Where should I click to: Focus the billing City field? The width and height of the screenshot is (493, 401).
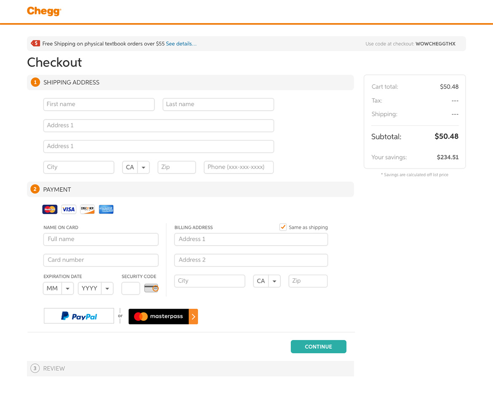210,281
